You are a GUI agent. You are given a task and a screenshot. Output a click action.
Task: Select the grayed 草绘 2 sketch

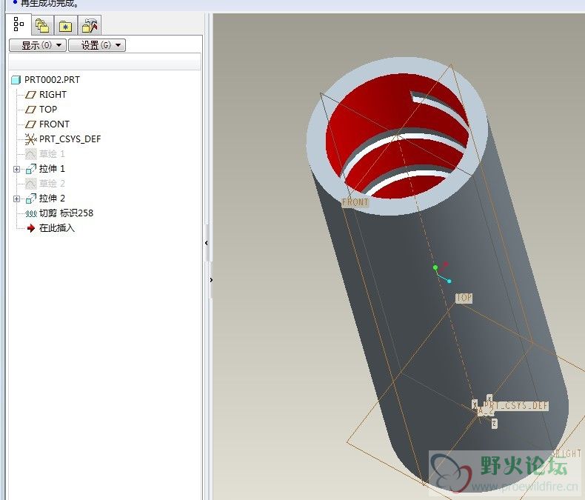(x=52, y=183)
